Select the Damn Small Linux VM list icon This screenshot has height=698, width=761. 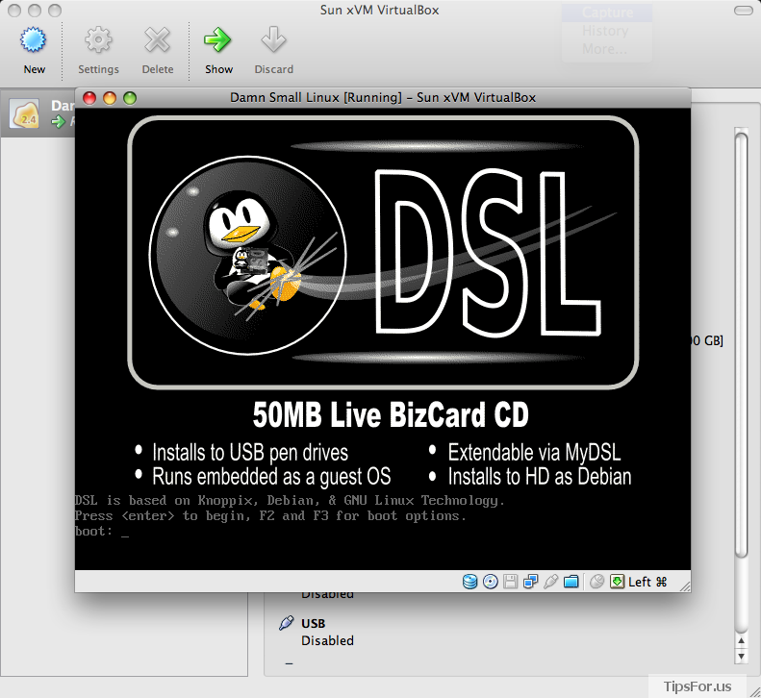coord(24,114)
